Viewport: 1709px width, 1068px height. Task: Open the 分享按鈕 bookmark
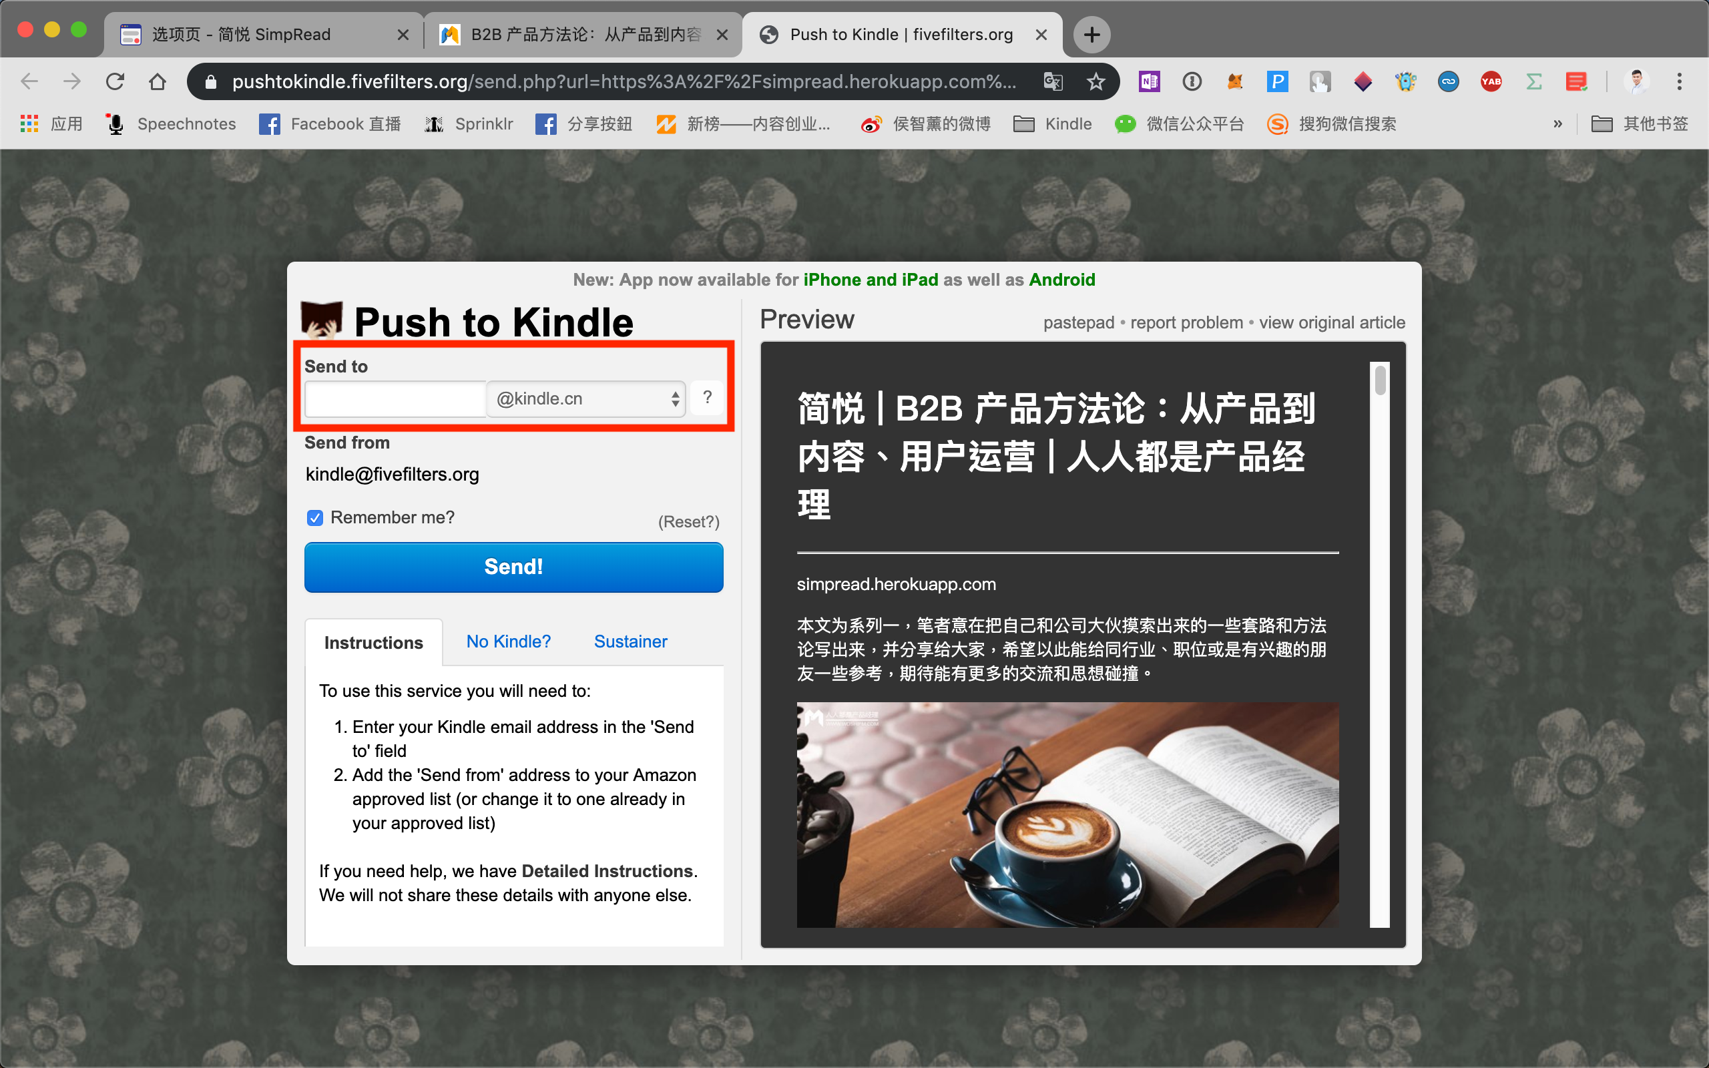(583, 124)
